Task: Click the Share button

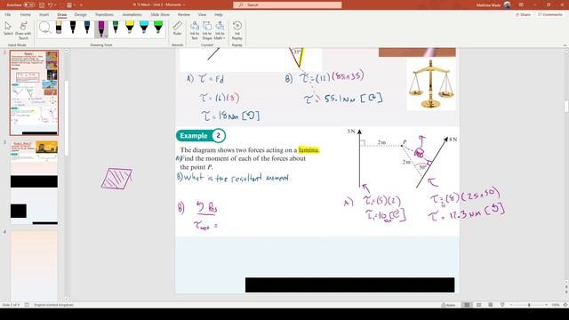Action: pyautogui.click(x=523, y=14)
